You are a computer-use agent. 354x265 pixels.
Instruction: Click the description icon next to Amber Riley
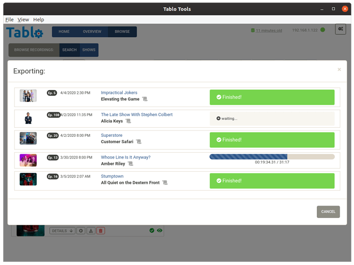[x=131, y=164]
